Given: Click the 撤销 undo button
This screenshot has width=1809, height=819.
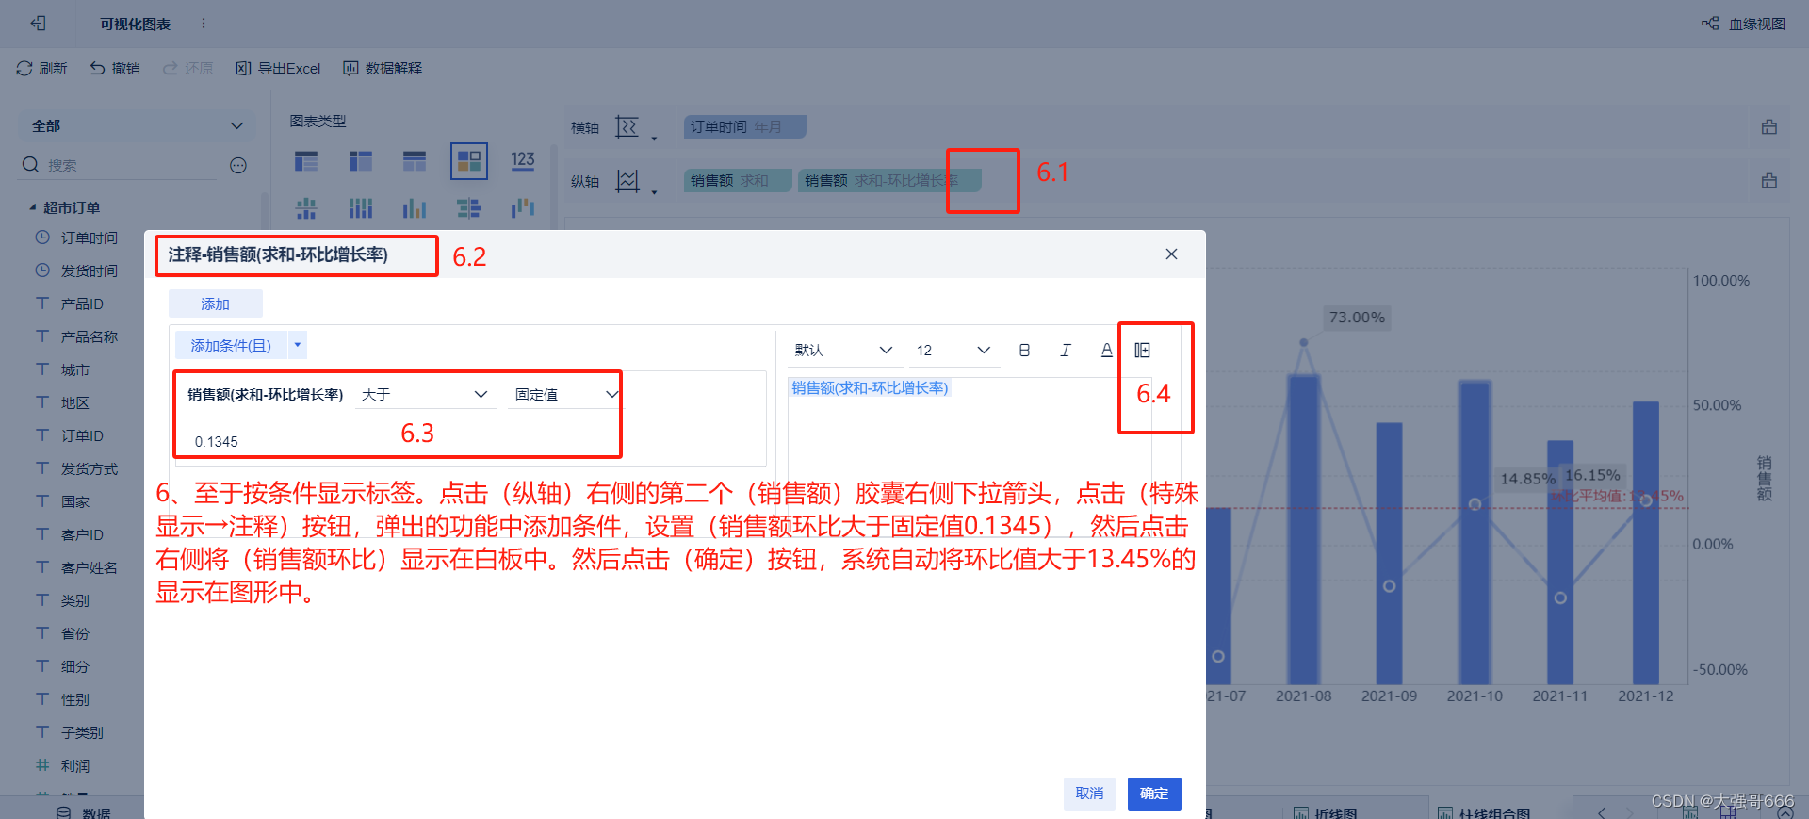Looking at the screenshot, I should pyautogui.click(x=115, y=68).
